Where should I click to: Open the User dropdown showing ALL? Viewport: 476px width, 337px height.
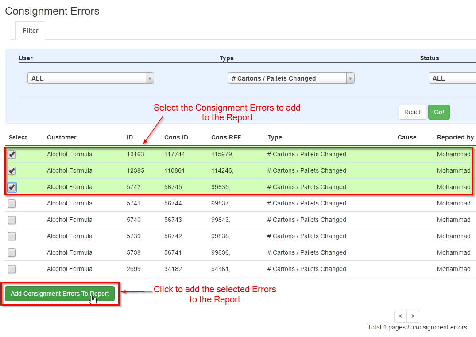tap(90, 78)
